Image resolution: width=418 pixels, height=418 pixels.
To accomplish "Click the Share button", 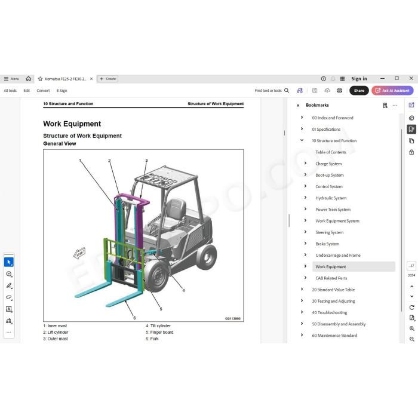I will coord(359,91).
